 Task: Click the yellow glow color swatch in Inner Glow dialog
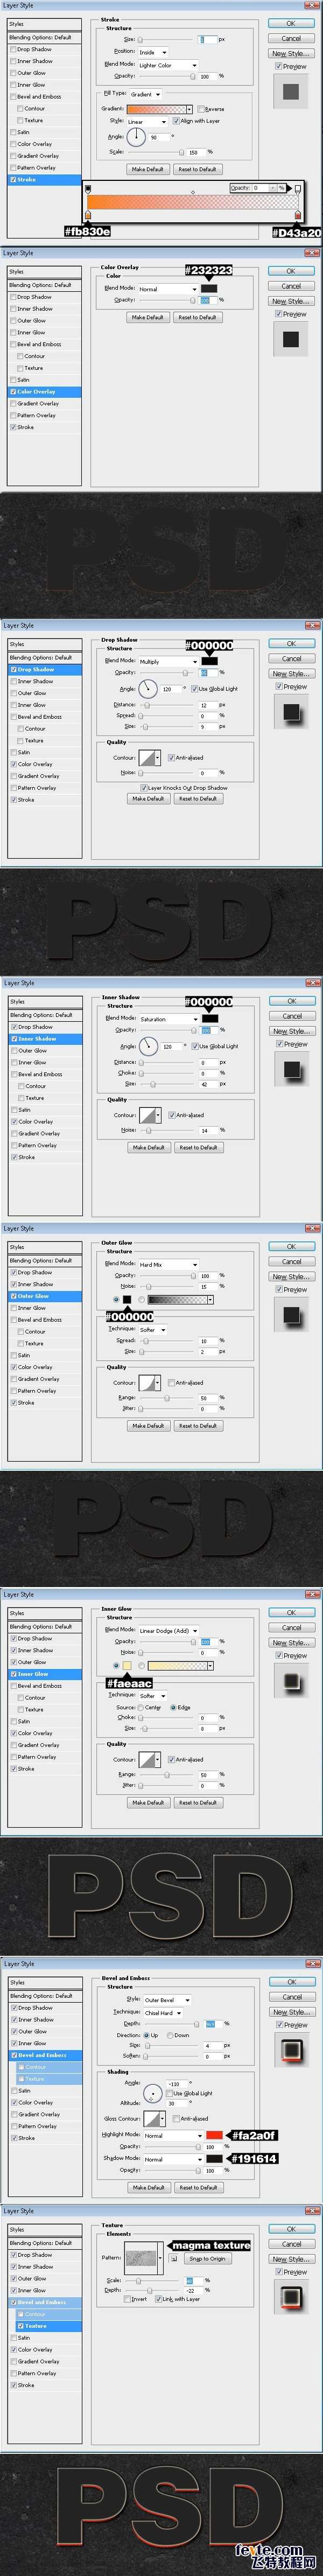pos(127,1666)
